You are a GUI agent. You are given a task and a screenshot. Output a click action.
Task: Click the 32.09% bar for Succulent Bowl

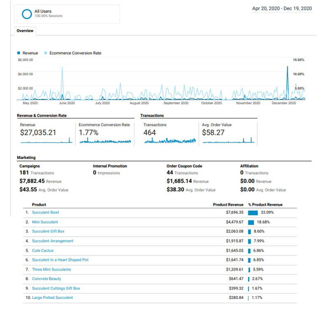click(x=253, y=213)
